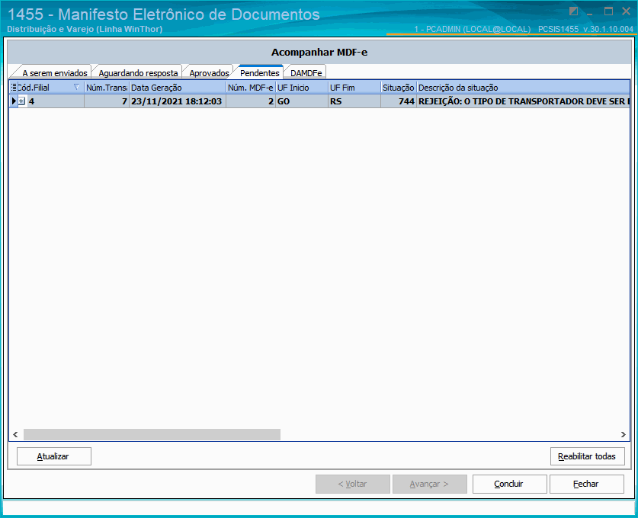Click horizontal scrollbar left arrow
638x518 pixels.
[15, 434]
